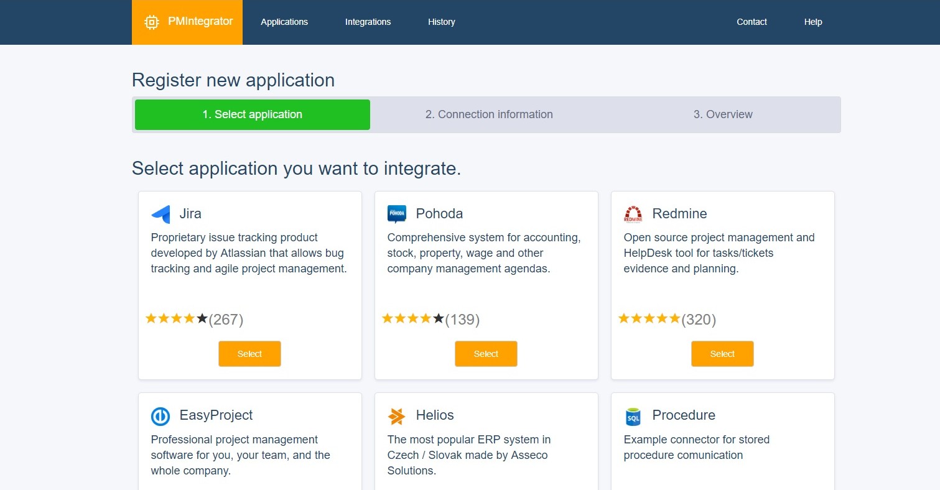Click the EasyProject application icon
Screen dimensions: 940x490
tap(160, 416)
